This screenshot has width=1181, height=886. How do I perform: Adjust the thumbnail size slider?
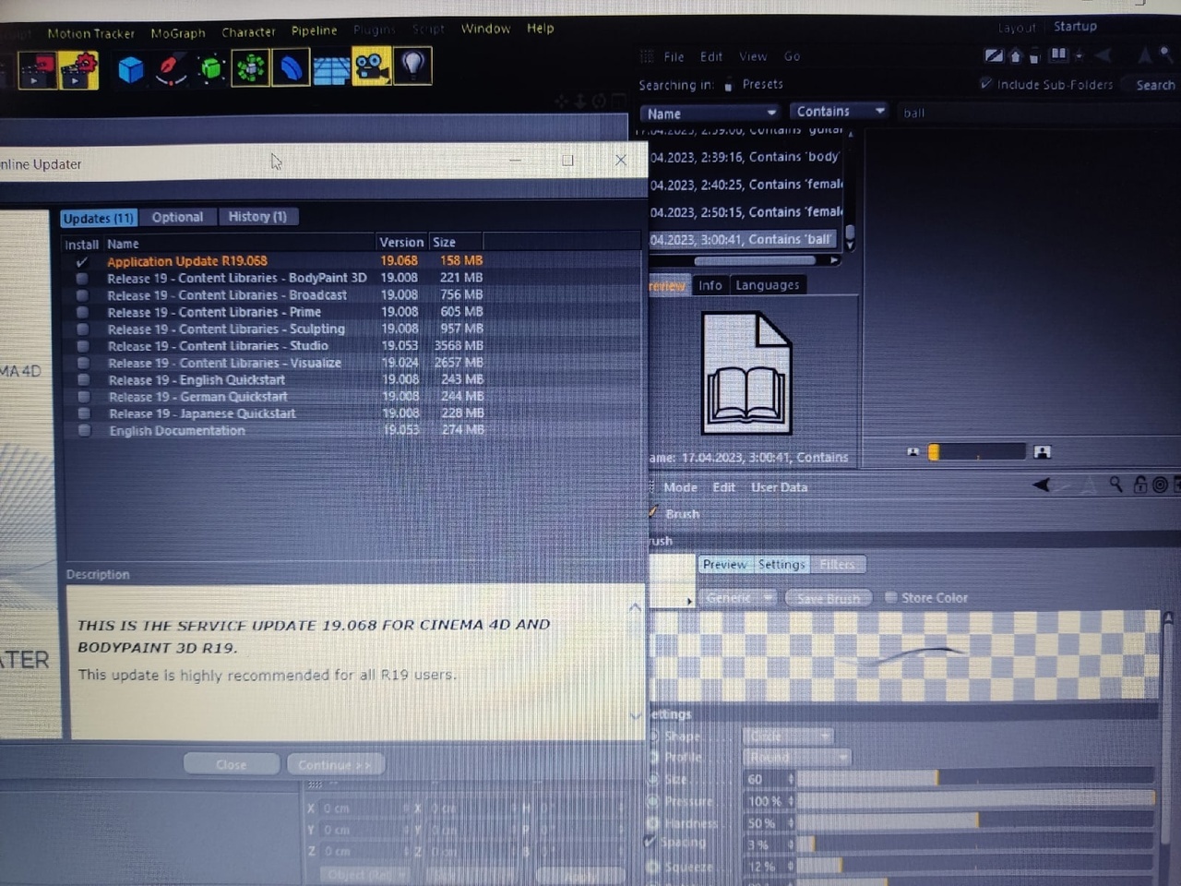click(x=977, y=451)
